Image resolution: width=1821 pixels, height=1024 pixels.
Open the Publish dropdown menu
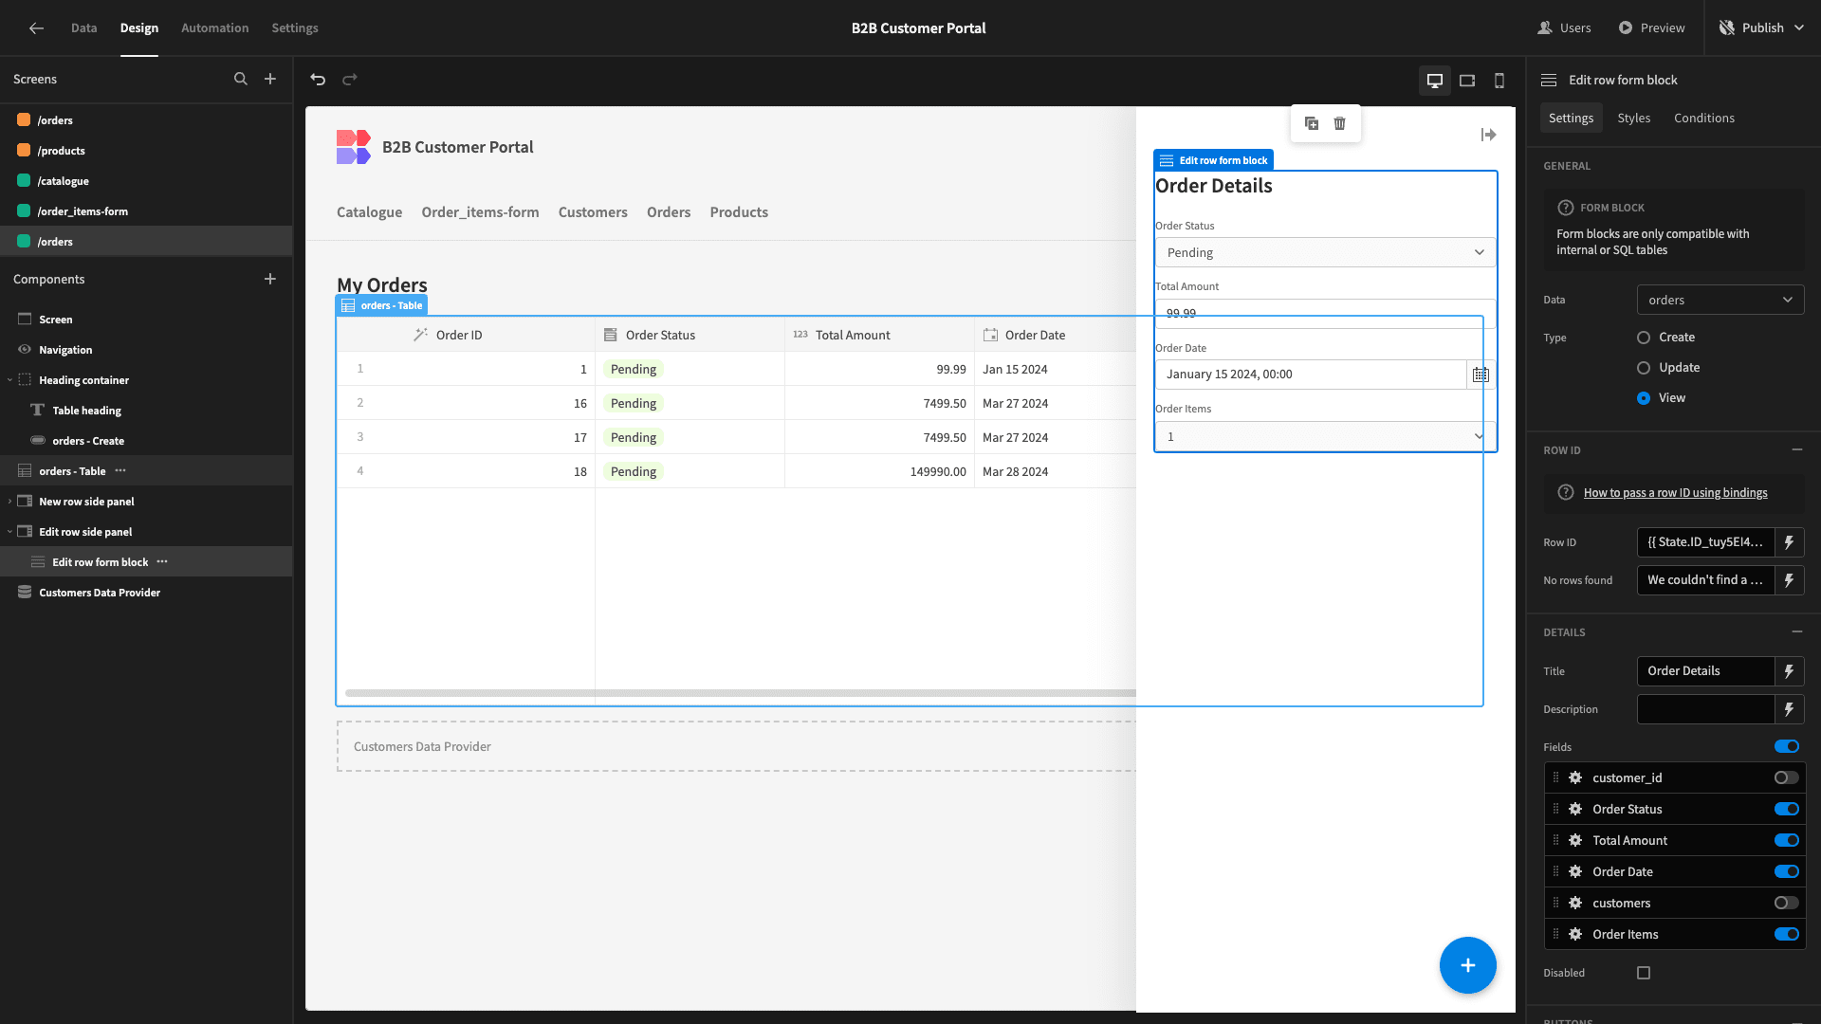tap(1761, 28)
